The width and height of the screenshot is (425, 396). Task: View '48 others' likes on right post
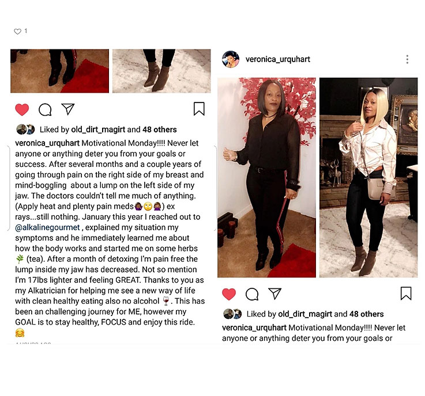[x=366, y=314]
